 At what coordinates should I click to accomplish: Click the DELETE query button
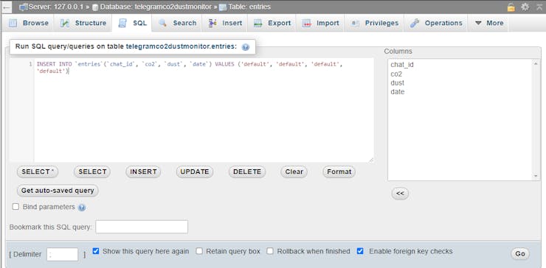(x=247, y=172)
